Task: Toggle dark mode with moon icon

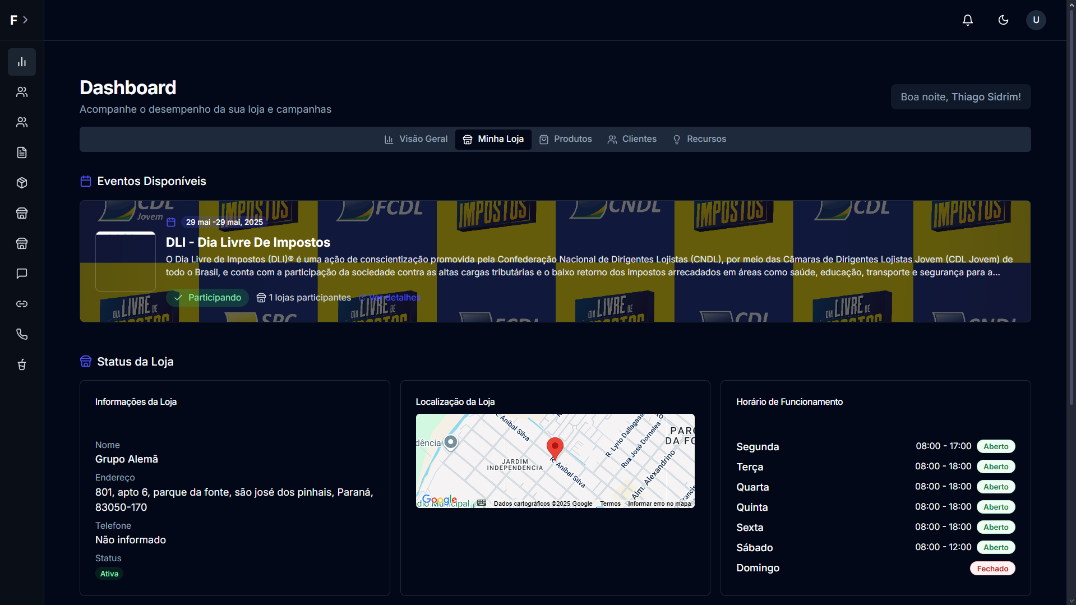Action: point(1003,20)
